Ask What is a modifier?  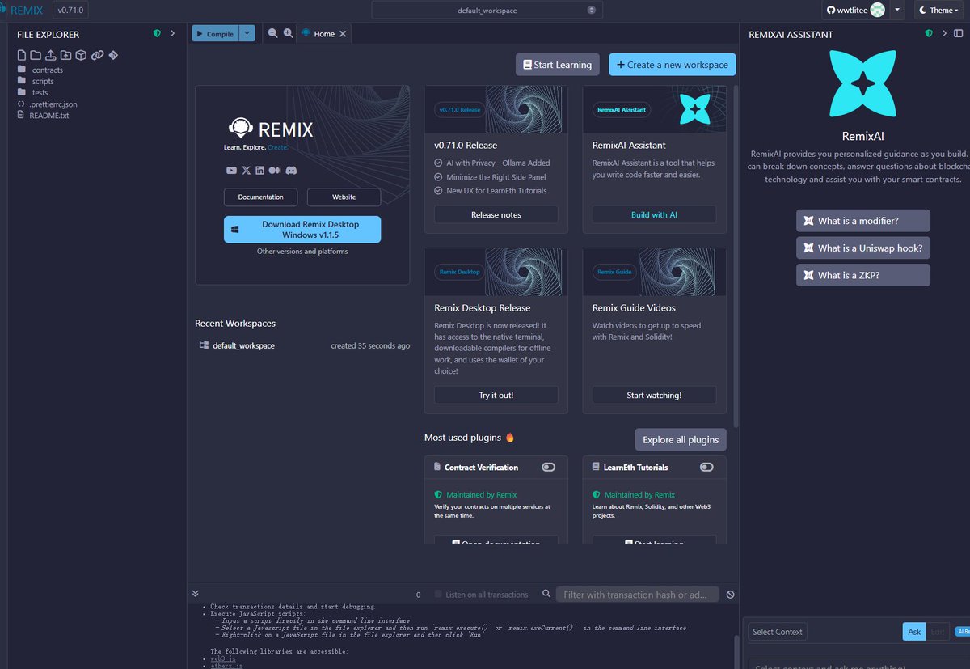pos(863,221)
